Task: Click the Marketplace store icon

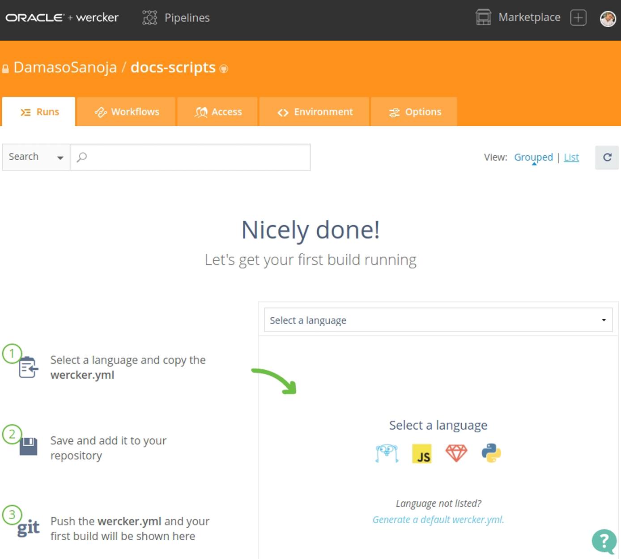Action: tap(483, 18)
